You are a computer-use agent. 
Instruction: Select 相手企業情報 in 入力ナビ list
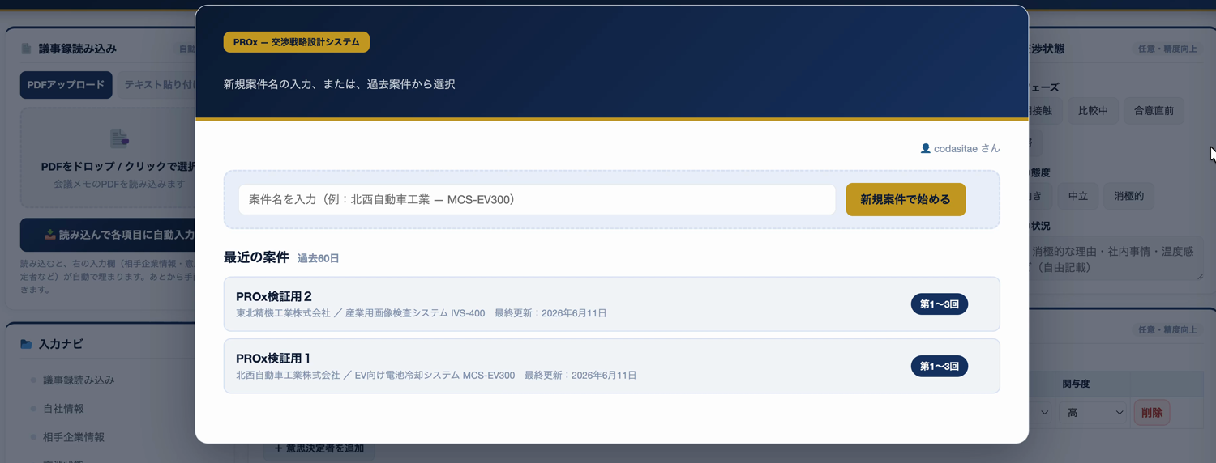pyautogui.click(x=74, y=437)
